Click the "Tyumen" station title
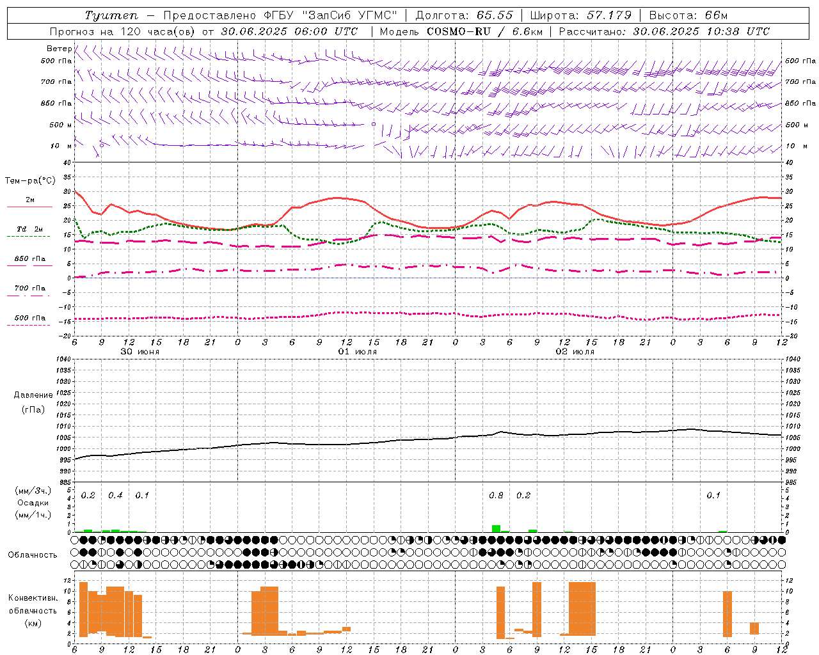The image size is (819, 655). point(111,15)
